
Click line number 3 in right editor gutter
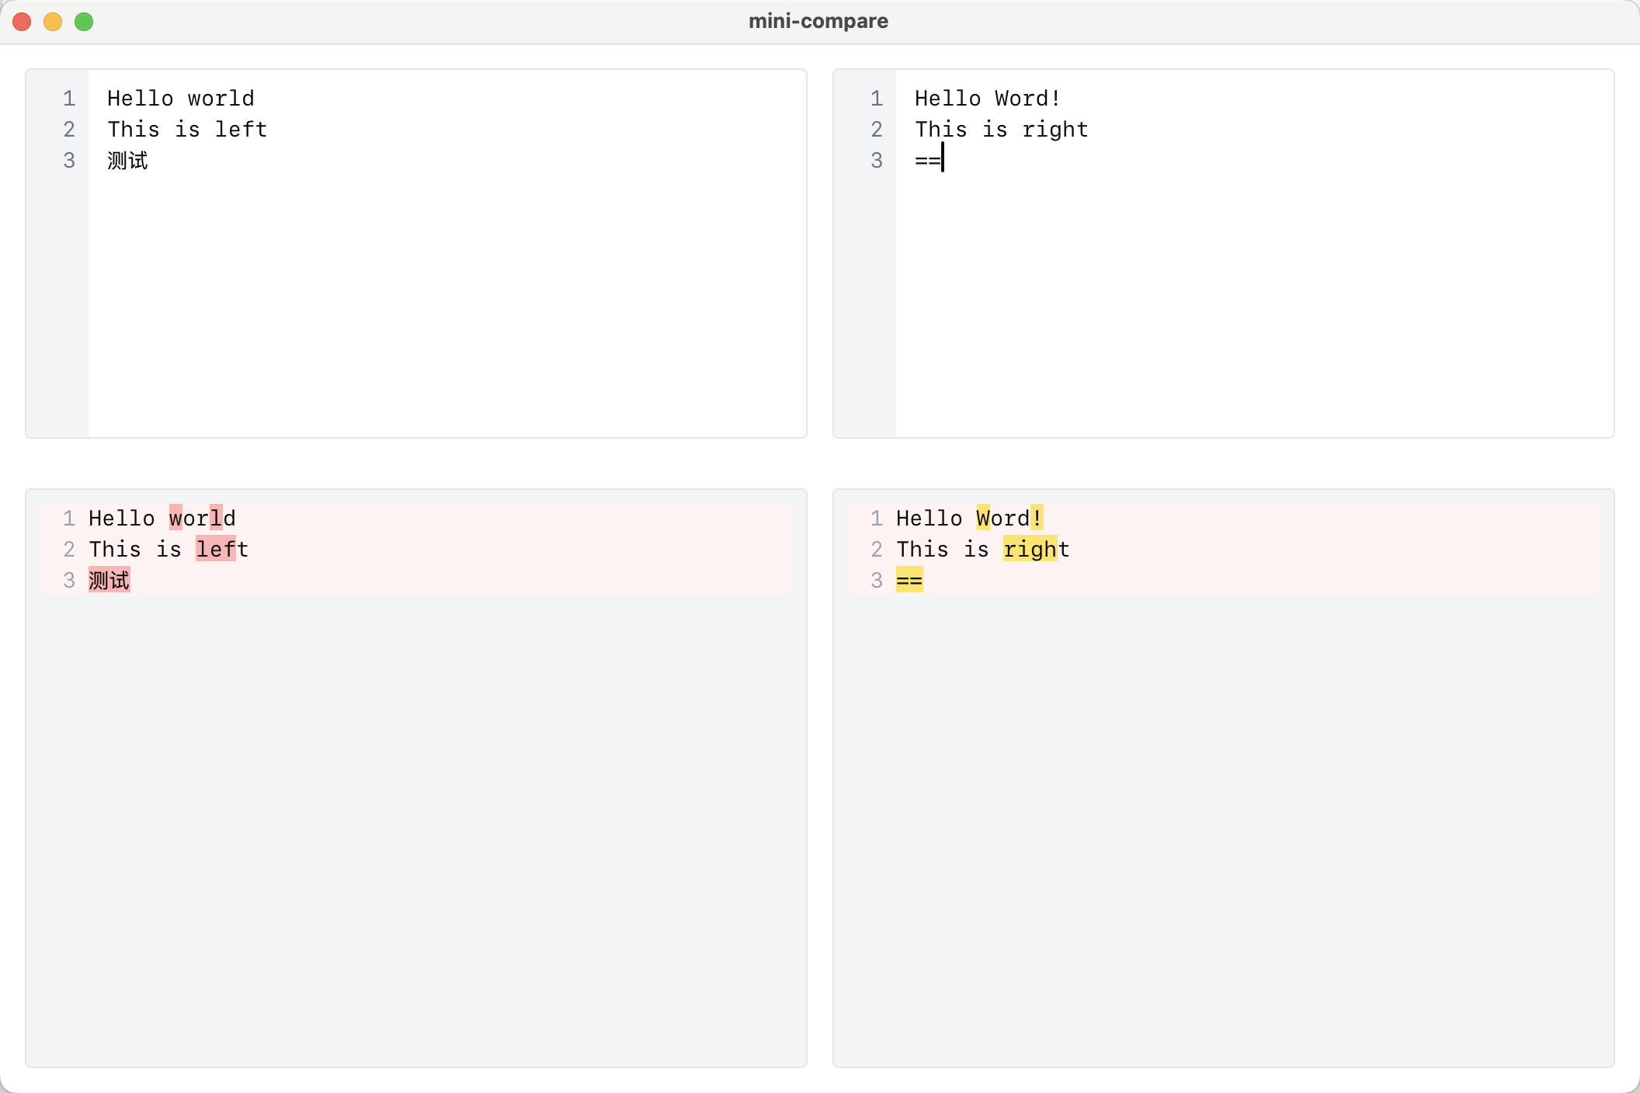click(x=877, y=161)
